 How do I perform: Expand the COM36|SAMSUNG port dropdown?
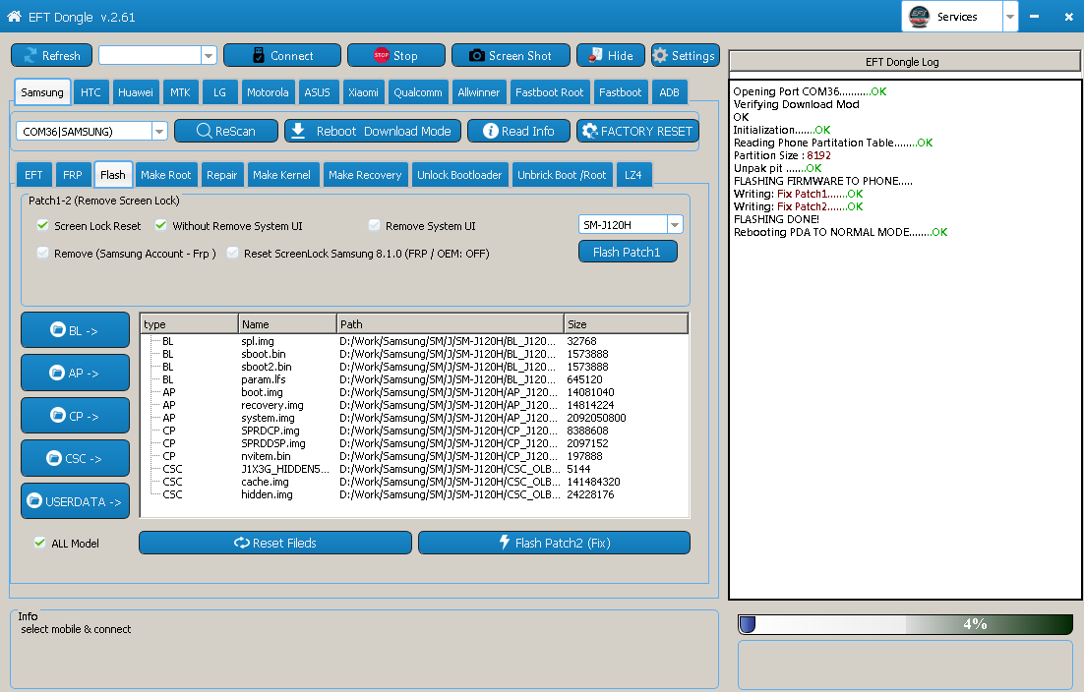pos(159,131)
